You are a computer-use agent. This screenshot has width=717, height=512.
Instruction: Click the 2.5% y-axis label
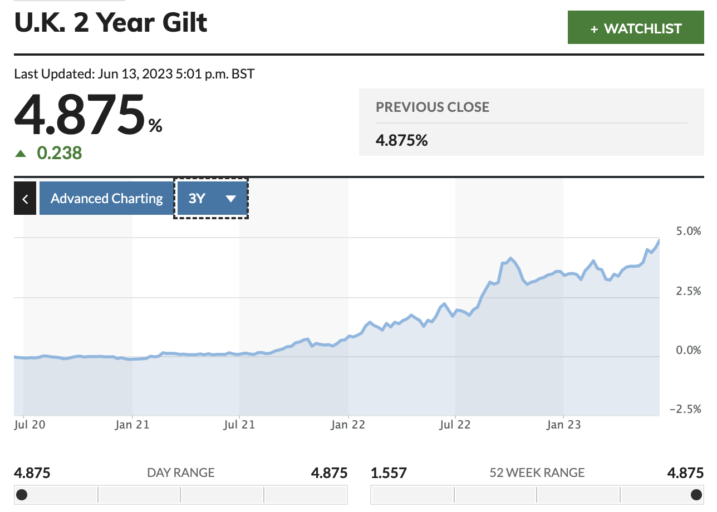pyautogui.click(x=688, y=291)
